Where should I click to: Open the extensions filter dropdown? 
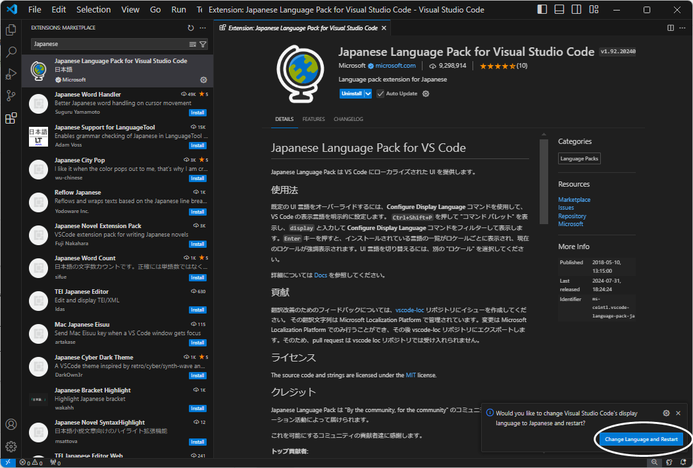click(203, 43)
